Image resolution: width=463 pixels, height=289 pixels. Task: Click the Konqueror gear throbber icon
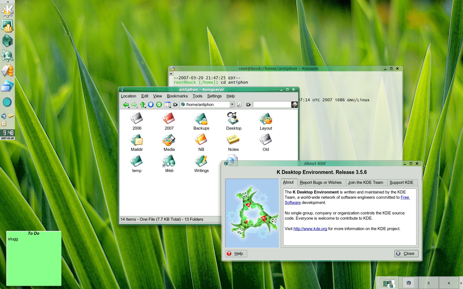295,105
